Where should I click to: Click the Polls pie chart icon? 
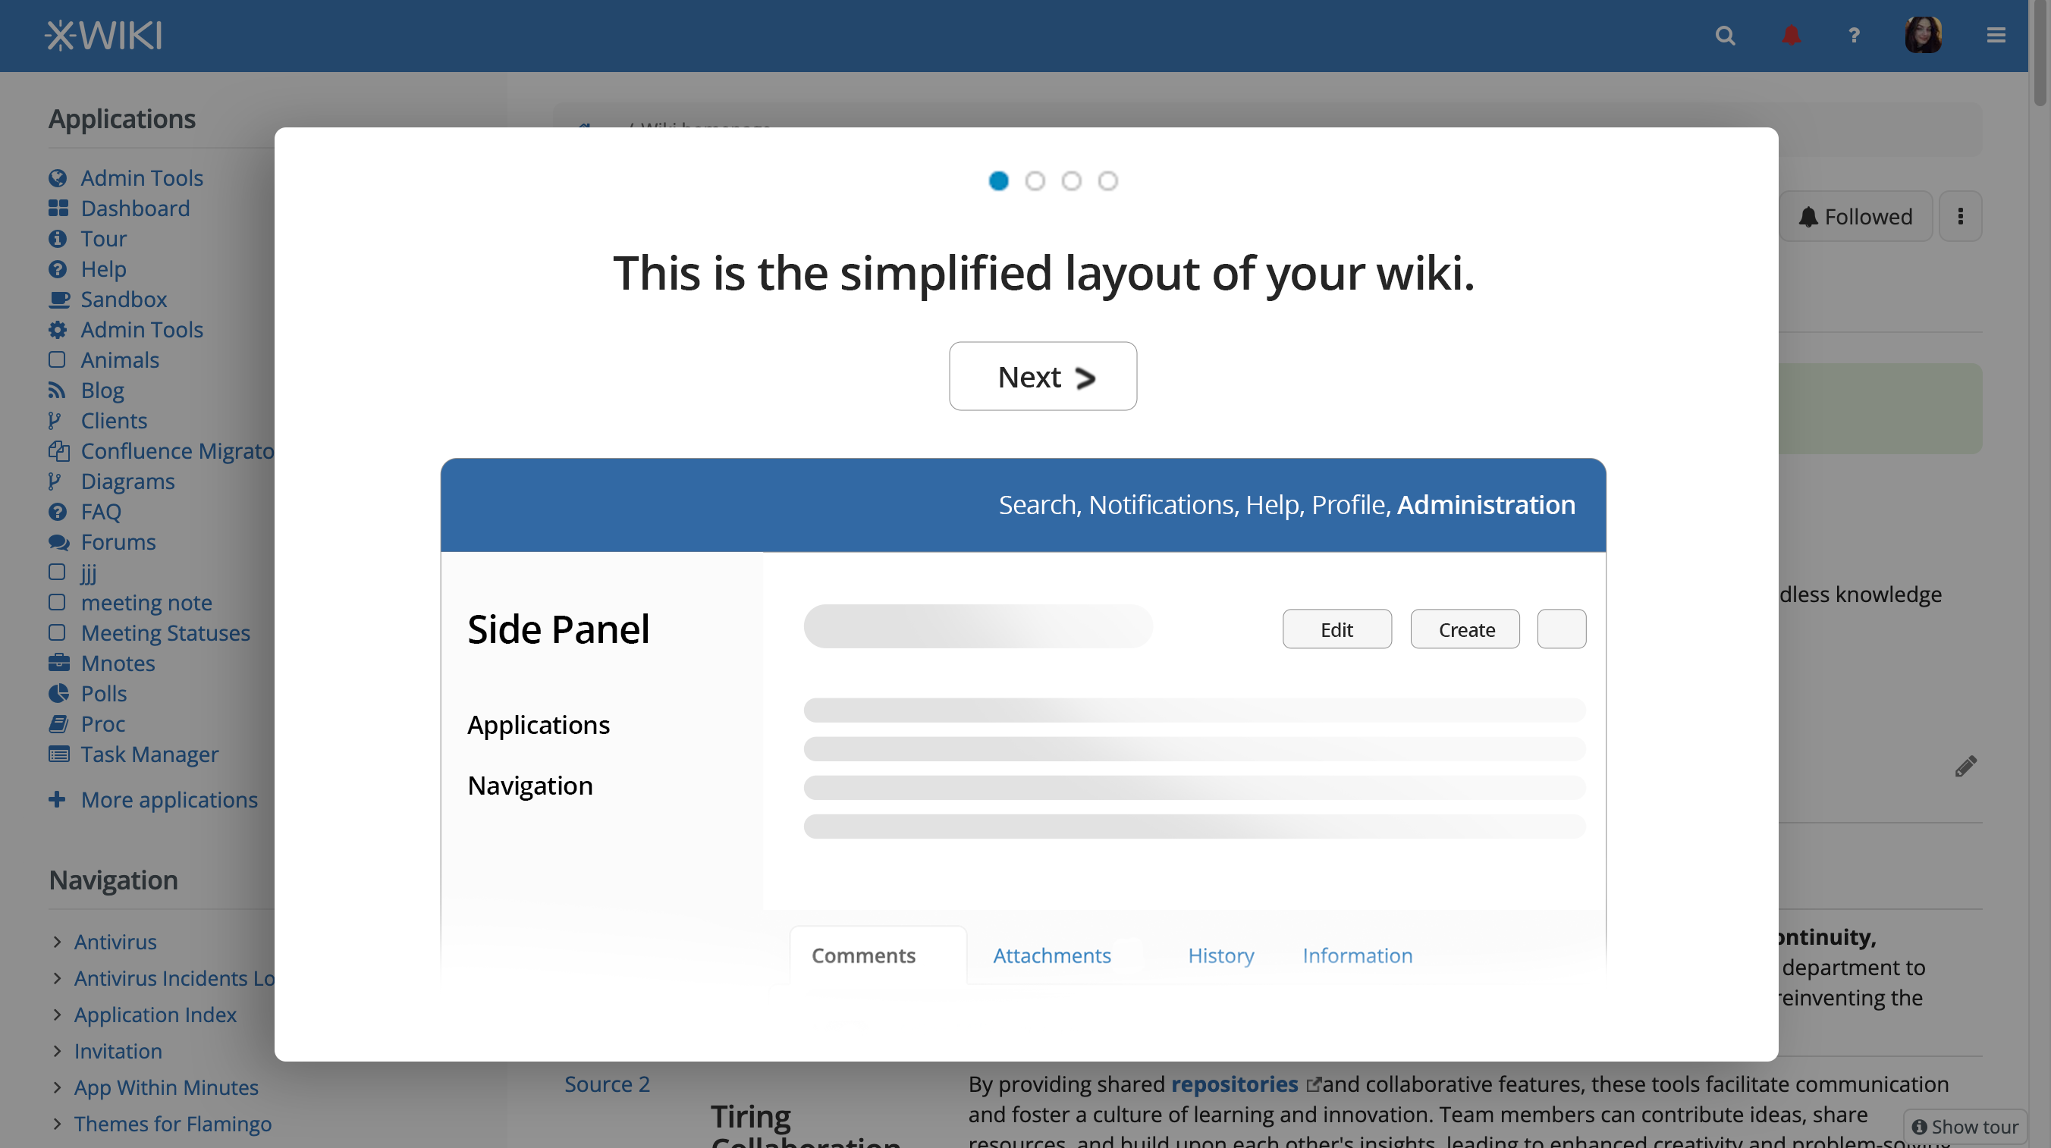(58, 693)
